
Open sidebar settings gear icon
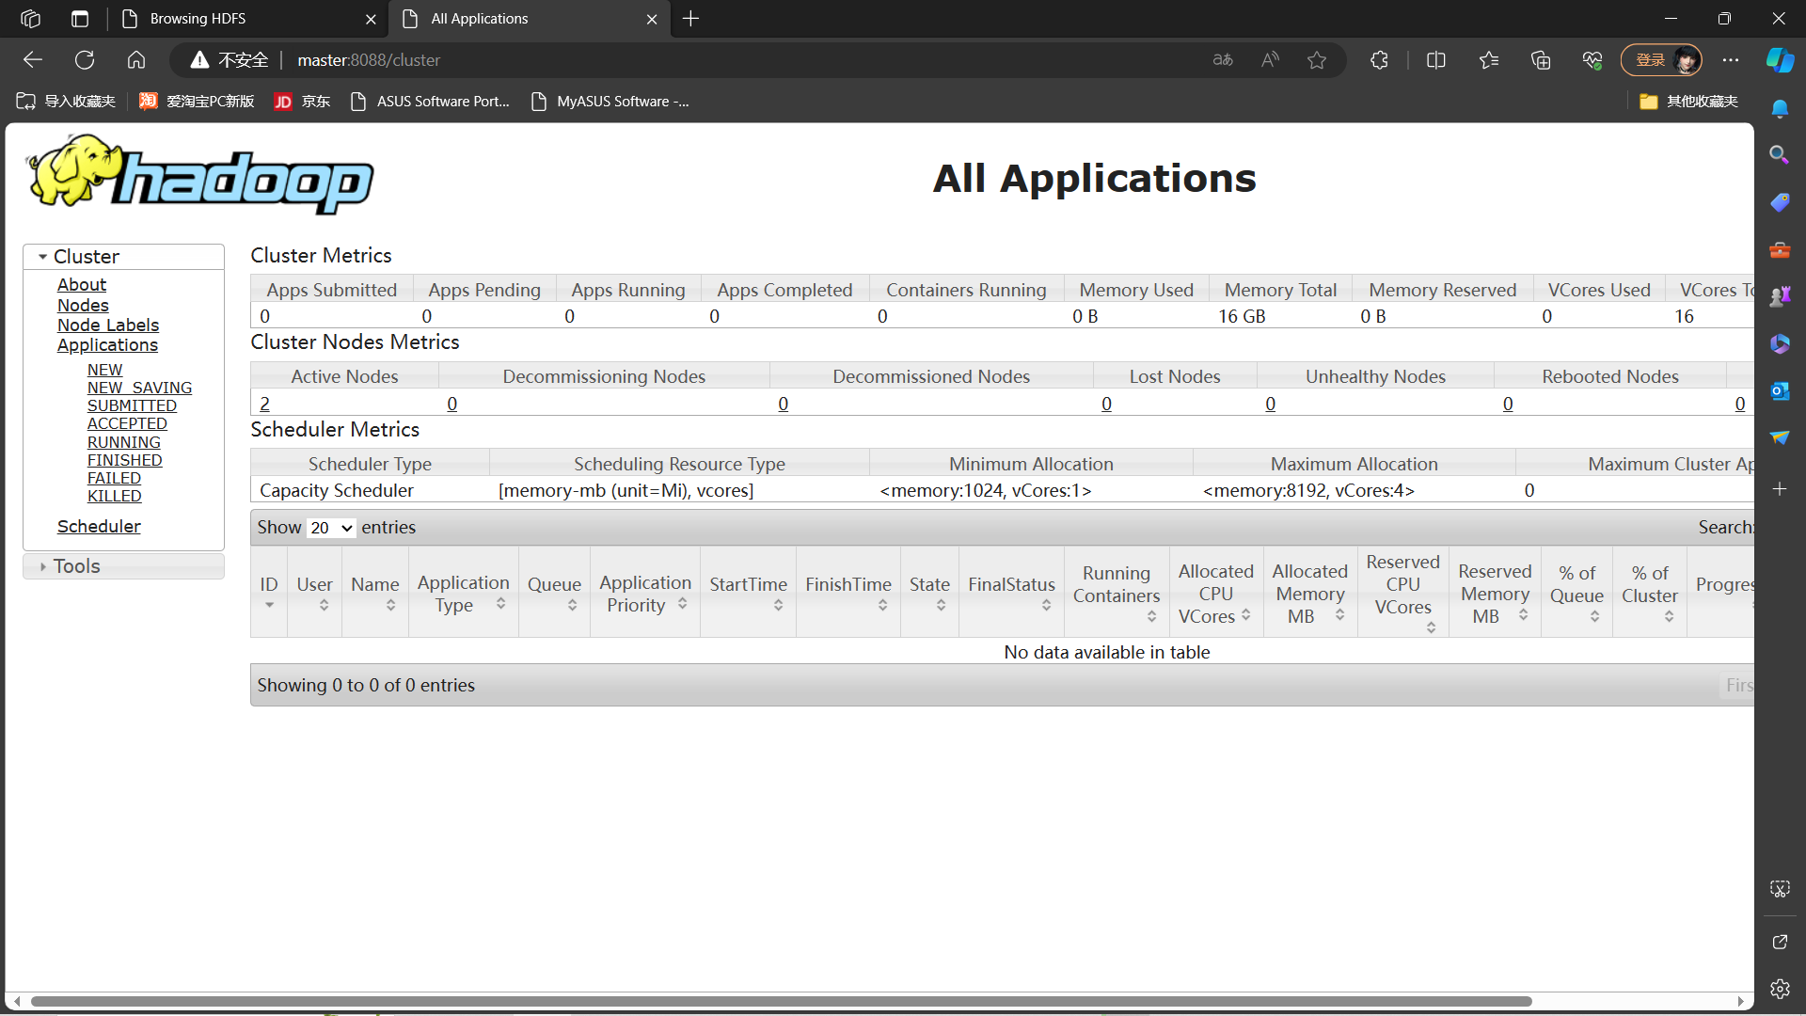(1780, 989)
